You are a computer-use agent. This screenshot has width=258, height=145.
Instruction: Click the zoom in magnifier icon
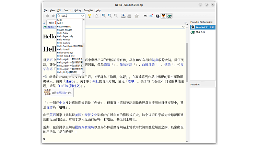[x=104, y=16]
